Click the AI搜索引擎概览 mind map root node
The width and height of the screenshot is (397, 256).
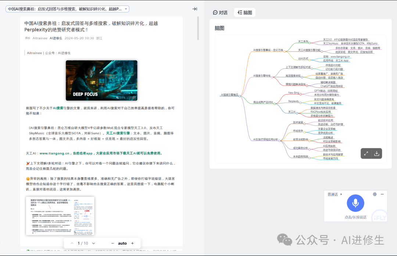(230, 95)
